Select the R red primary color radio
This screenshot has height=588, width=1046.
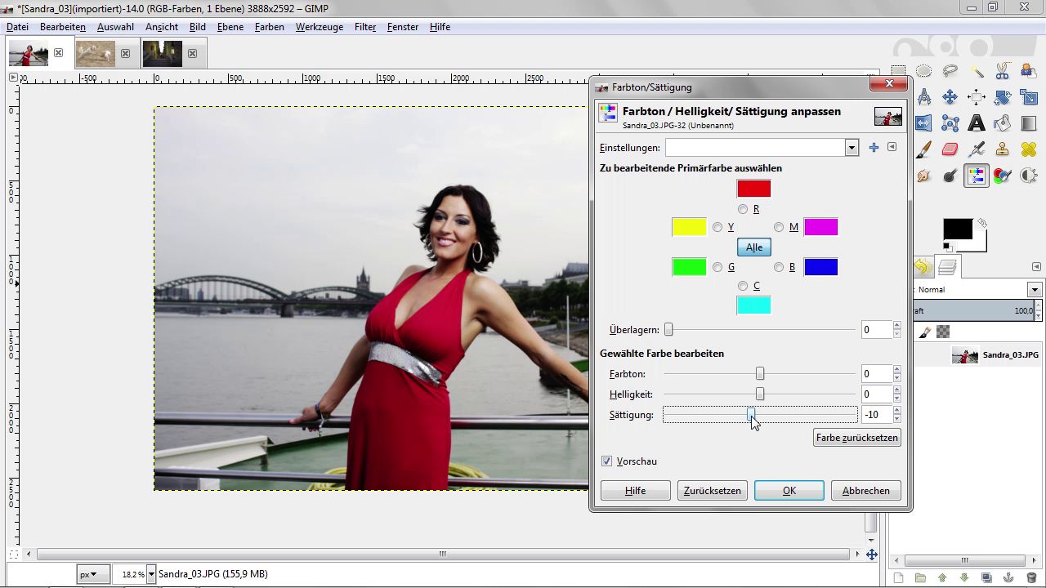click(743, 209)
